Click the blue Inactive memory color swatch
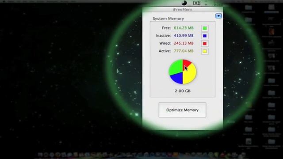The width and height of the screenshot is (283, 159). pos(204,36)
